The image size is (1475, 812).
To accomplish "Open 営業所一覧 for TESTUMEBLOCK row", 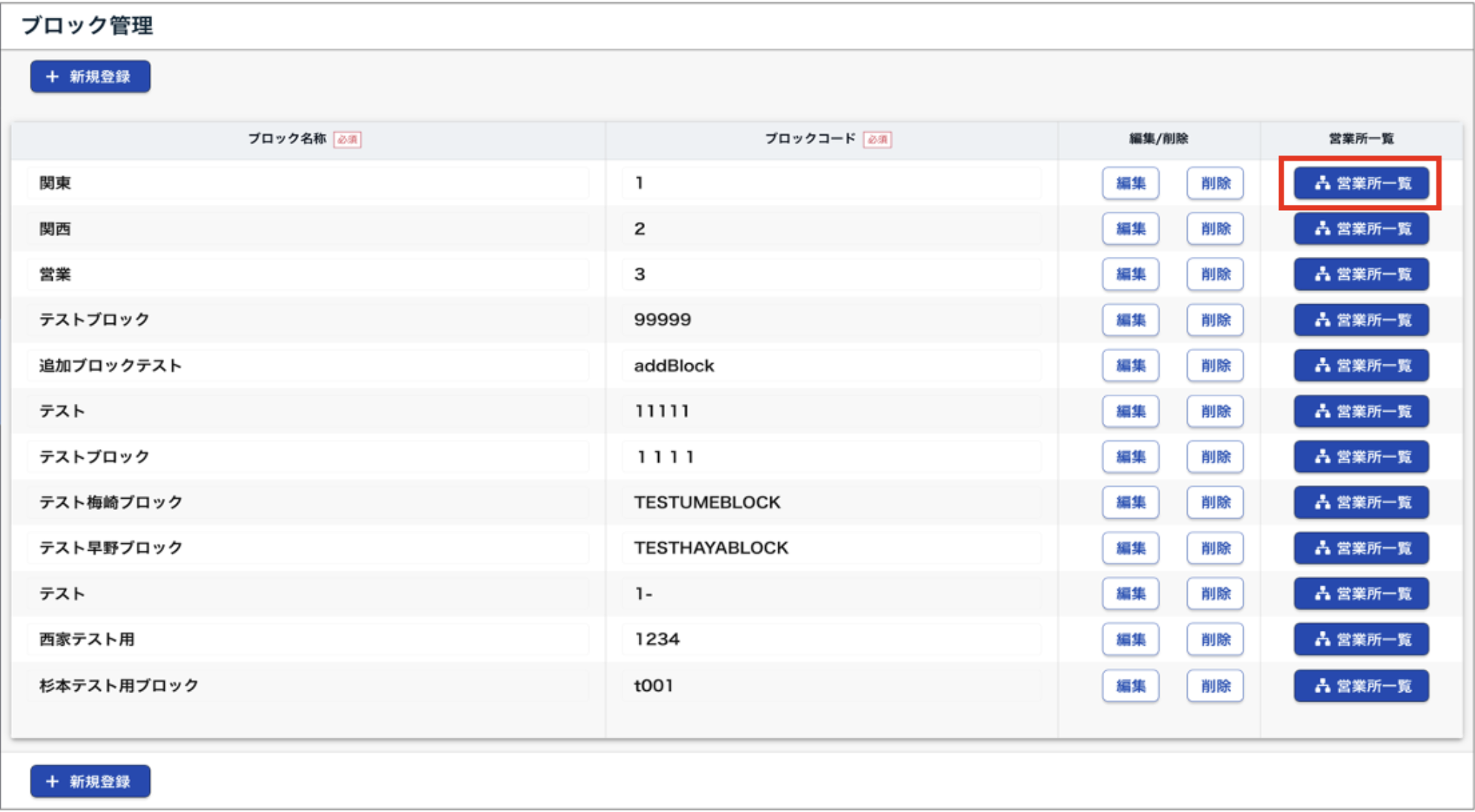I will pyautogui.click(x=1361, y=502).
